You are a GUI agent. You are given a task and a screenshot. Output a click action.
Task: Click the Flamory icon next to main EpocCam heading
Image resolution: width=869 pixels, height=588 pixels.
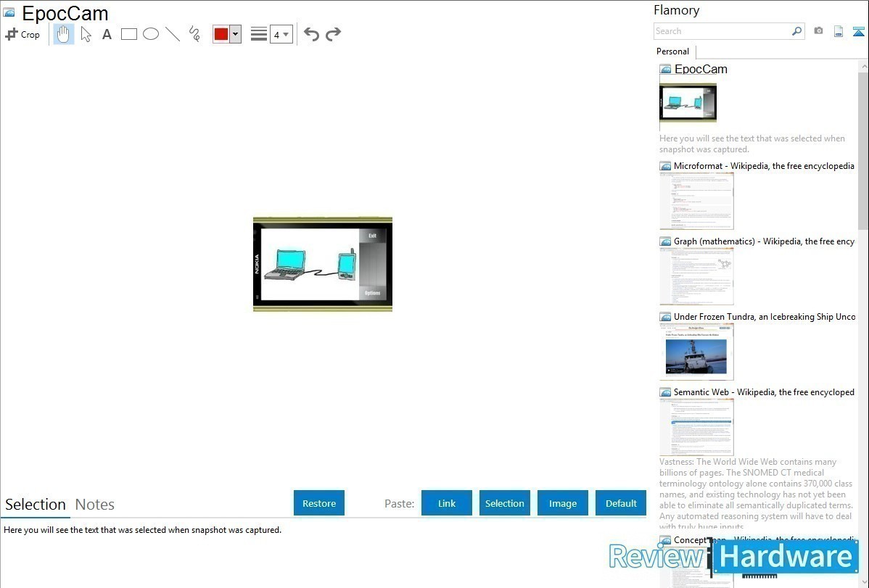click(x=9, y=13)
